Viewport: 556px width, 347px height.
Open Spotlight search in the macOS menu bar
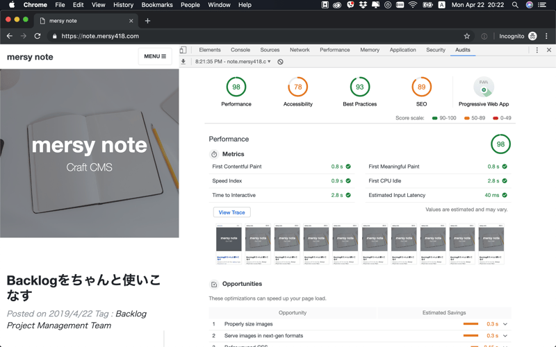click(515, 5)
